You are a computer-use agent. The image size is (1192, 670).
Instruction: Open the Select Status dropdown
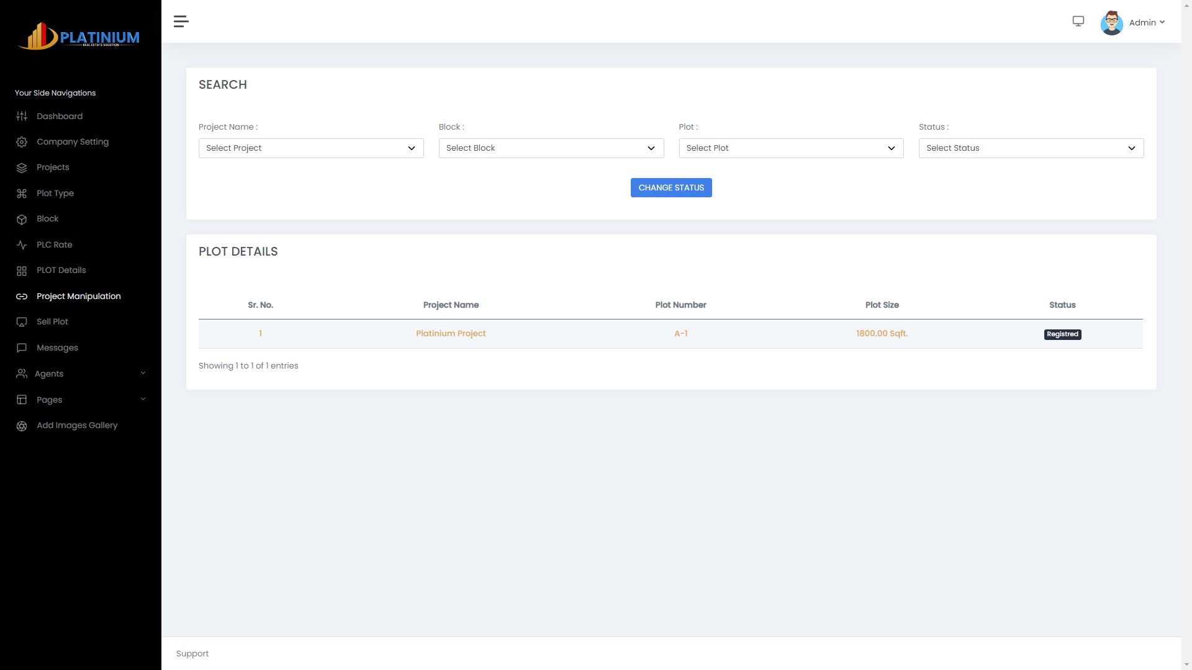pos(1031,148)
